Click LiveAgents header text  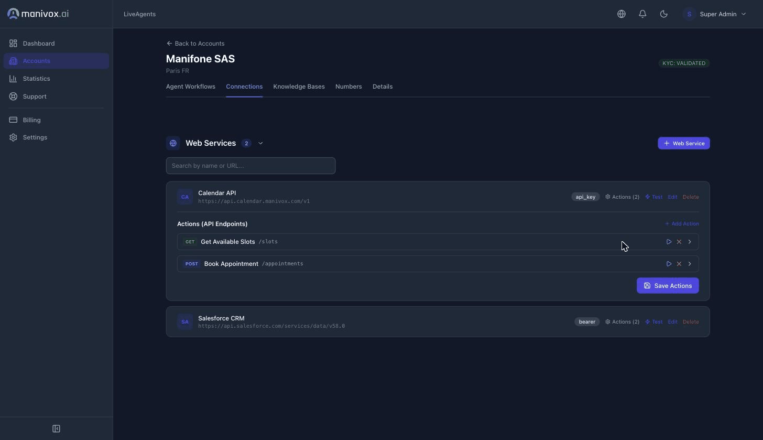click(139, 14)
